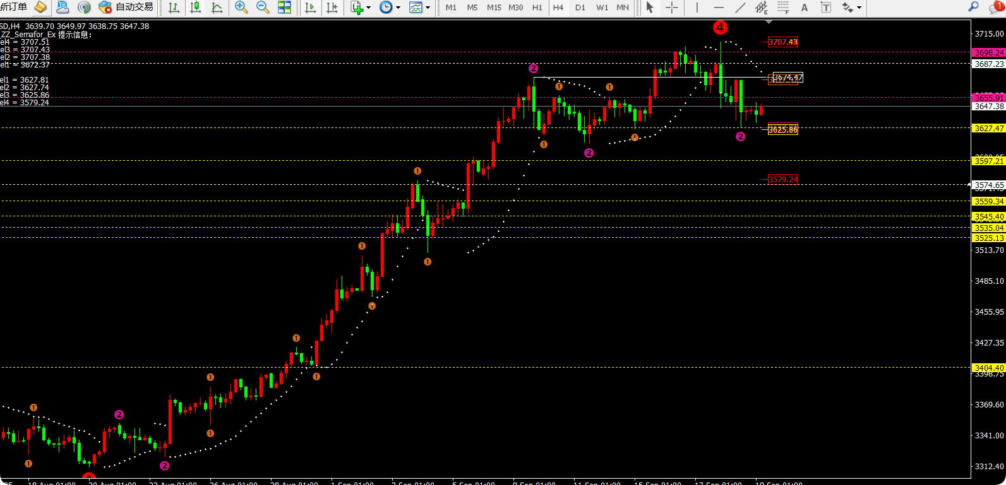
Task: Switch chart to candlestick mode
Action: (196, 8)
